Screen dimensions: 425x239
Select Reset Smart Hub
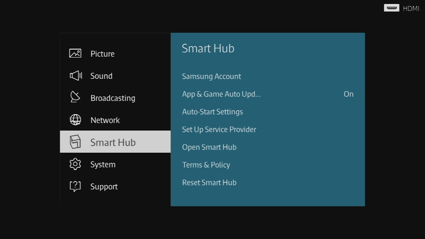tap(267, 183)
